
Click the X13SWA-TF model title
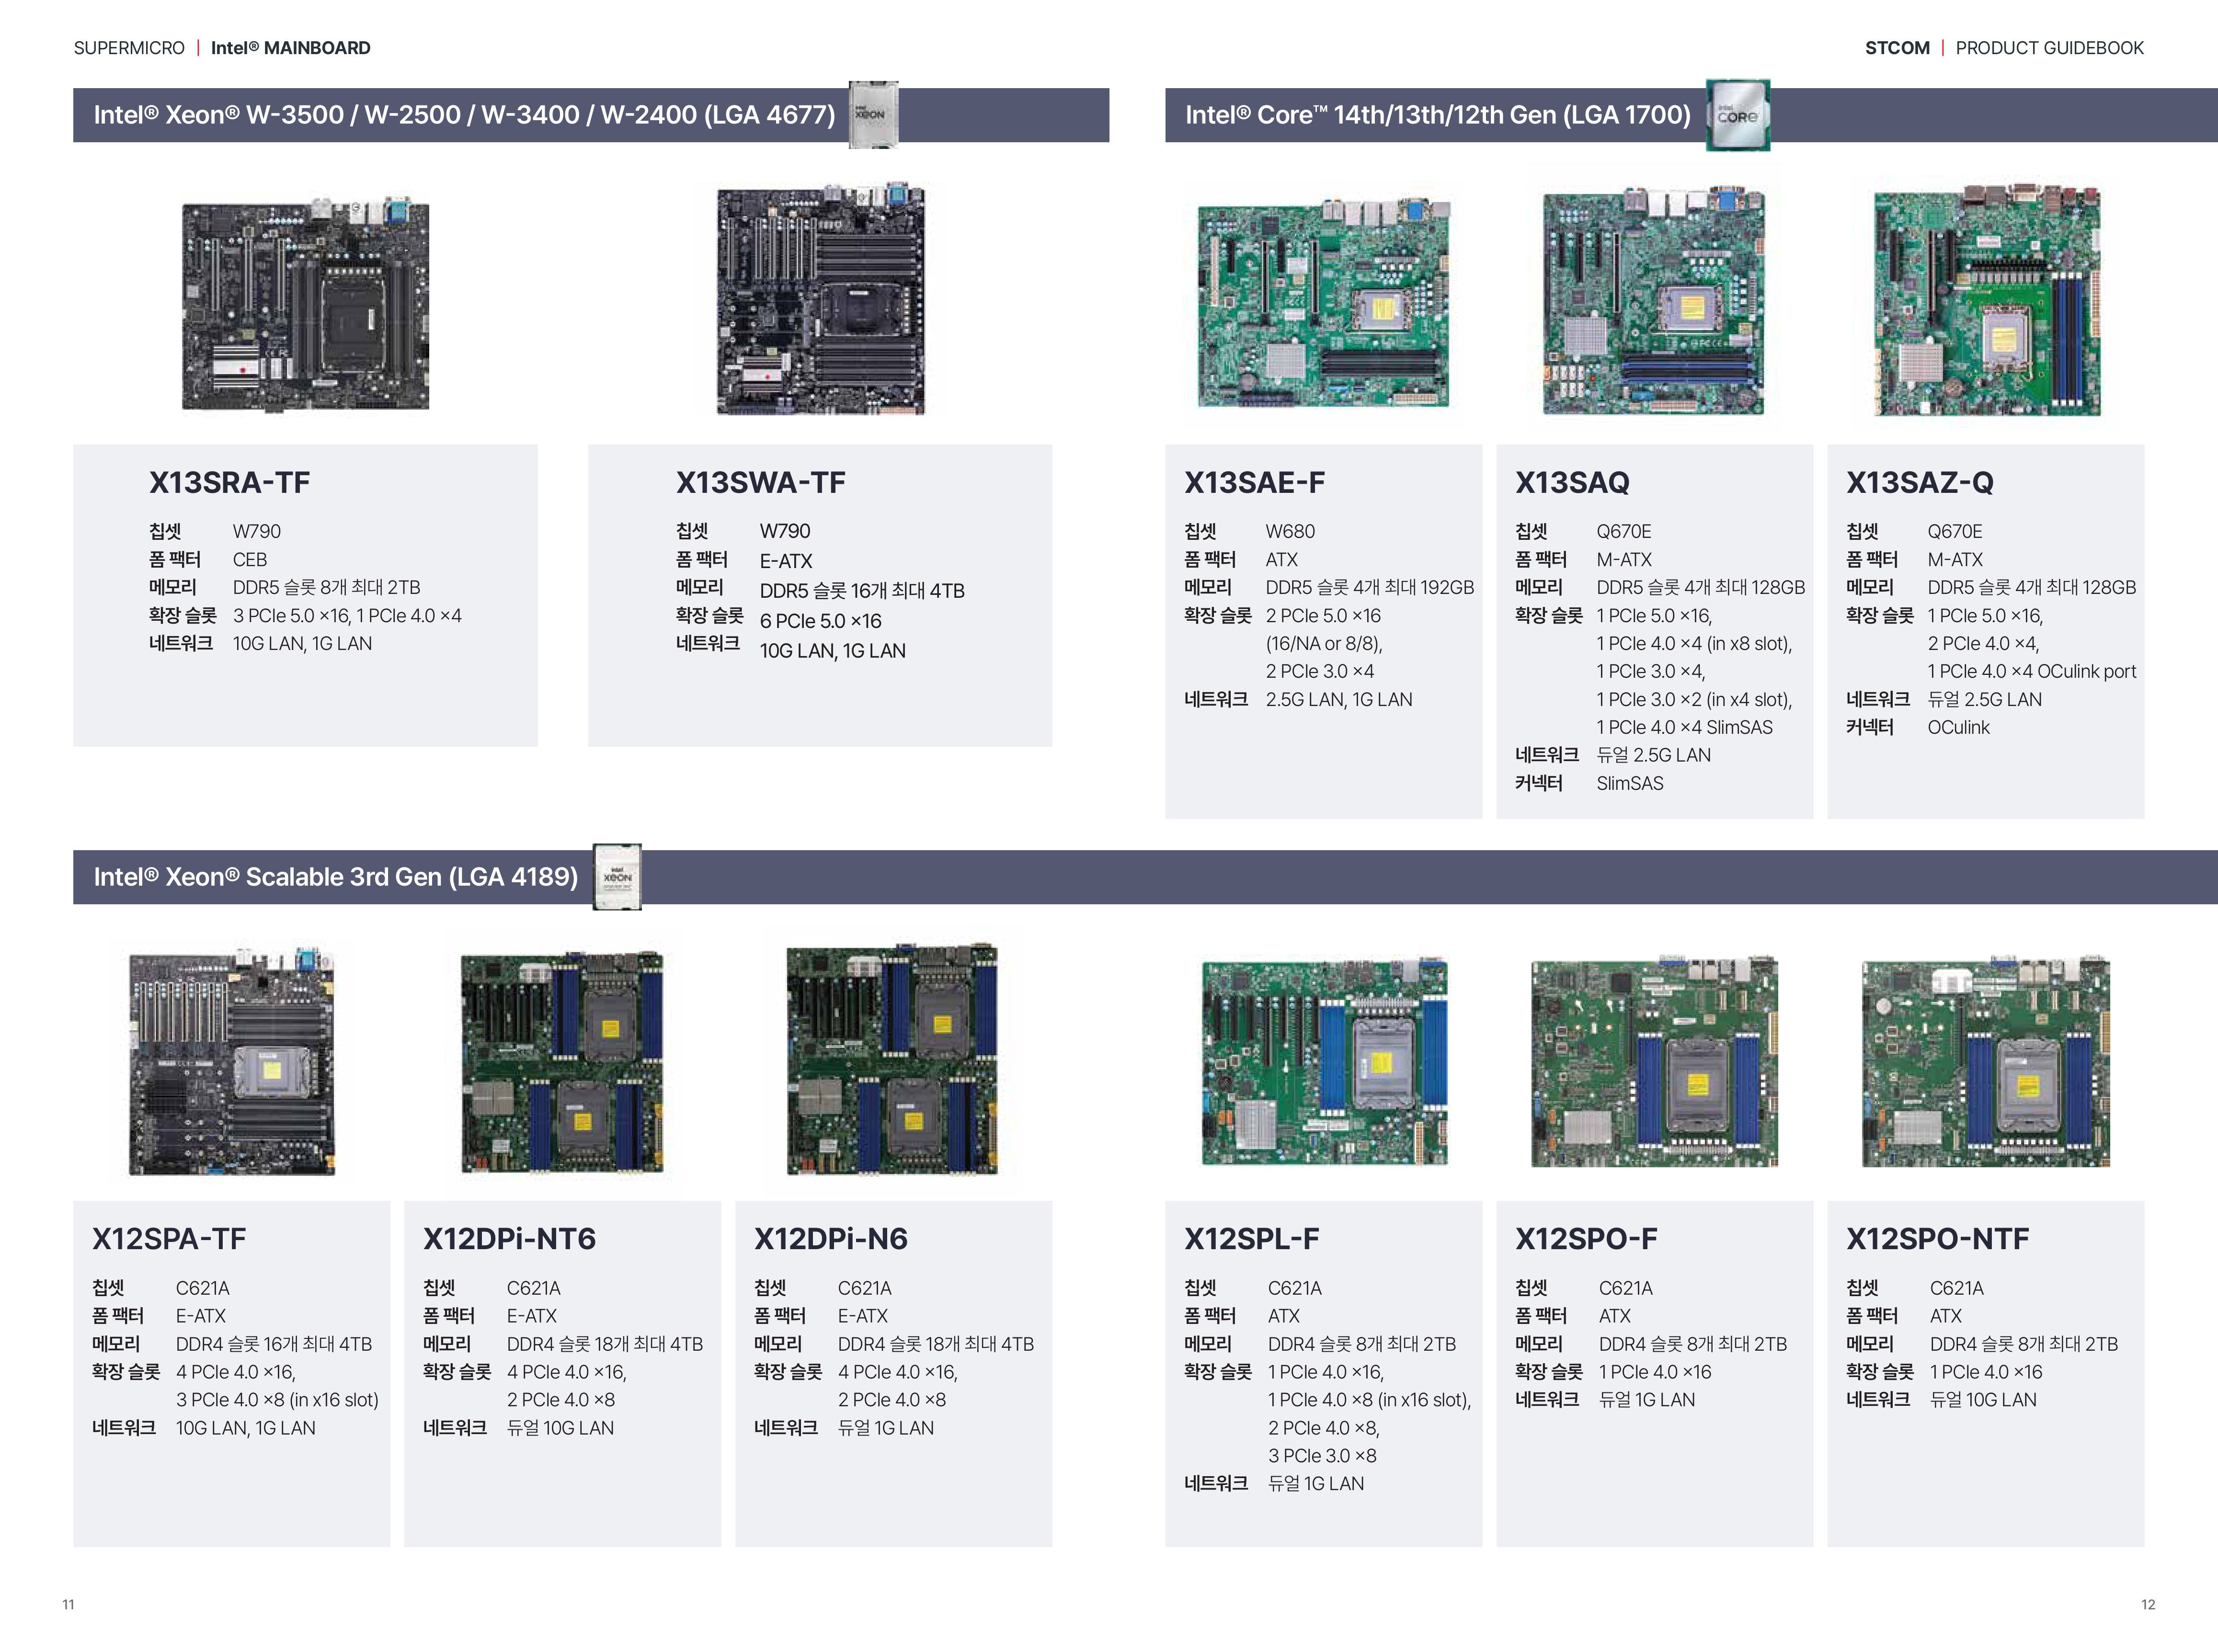click(x=761, y=483)
